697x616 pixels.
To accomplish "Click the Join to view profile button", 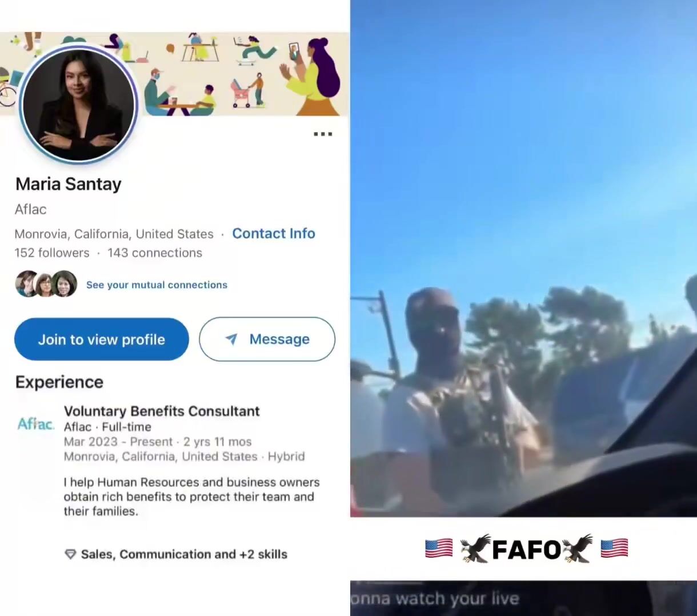I will (x=102, y=339).
